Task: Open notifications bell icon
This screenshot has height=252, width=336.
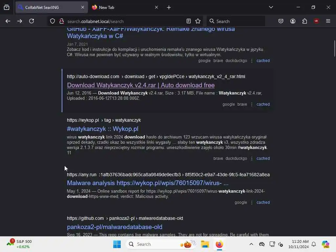Action: click(314, 244)
